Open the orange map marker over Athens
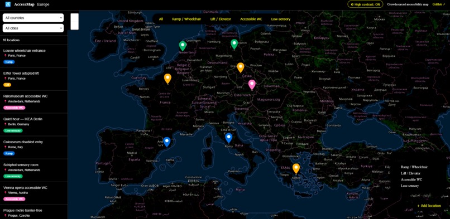The width and height of the screenshot is (450, 219). (x=296, y=169)
